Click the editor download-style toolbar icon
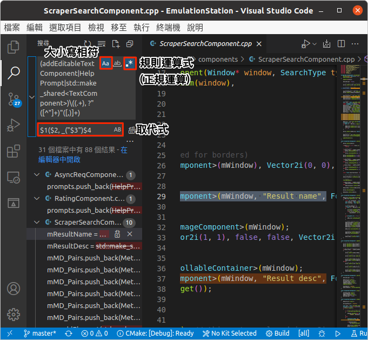The image size is (368, 340). pyautogui.click(x=326, y=44)
